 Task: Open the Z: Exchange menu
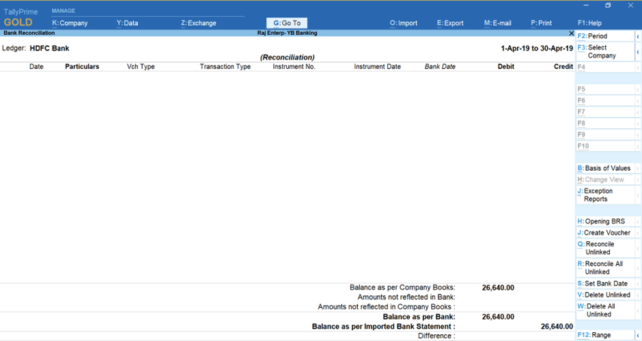coord(199,23)
